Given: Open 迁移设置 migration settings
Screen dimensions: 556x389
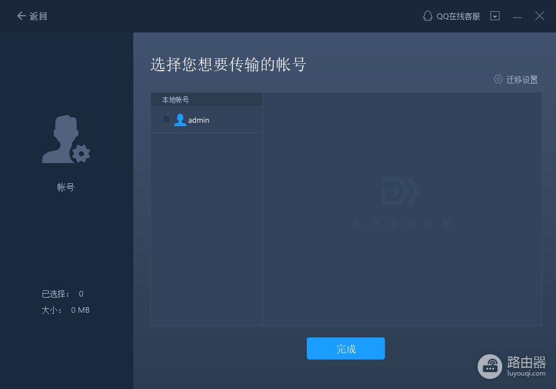Looking at the screenshot, I should [522, 80].
